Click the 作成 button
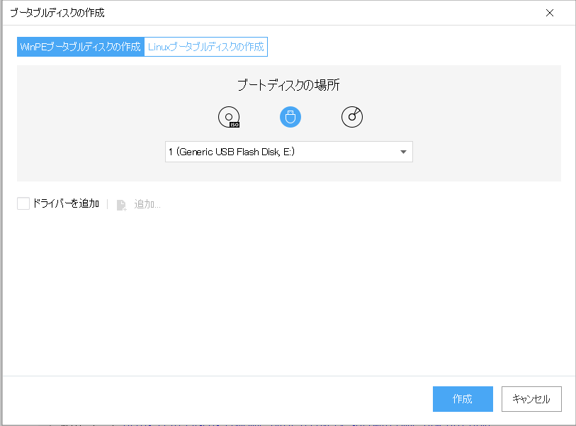Image resolution: width=576 pixels, height=426 pixels. click(x=463, y=399)
